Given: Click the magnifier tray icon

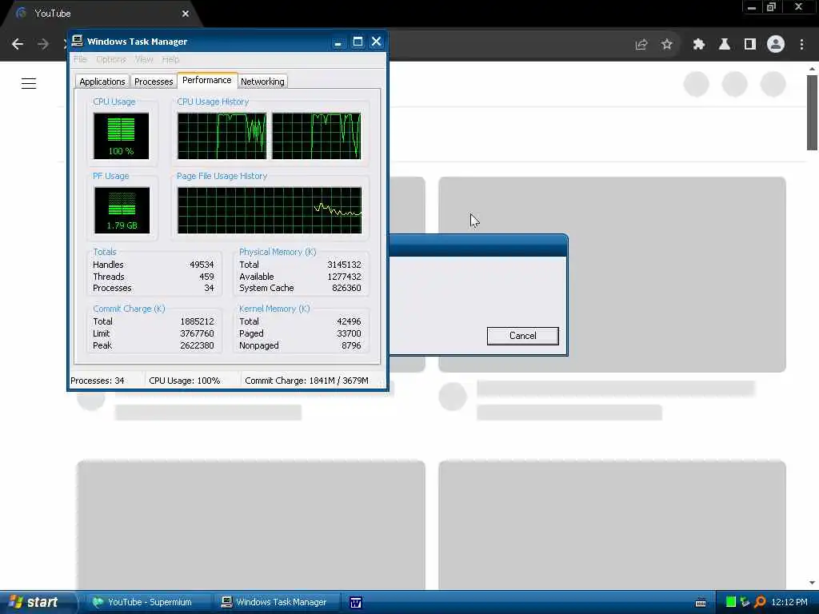Looking at the screenshot, I should (x=760, y=602).
